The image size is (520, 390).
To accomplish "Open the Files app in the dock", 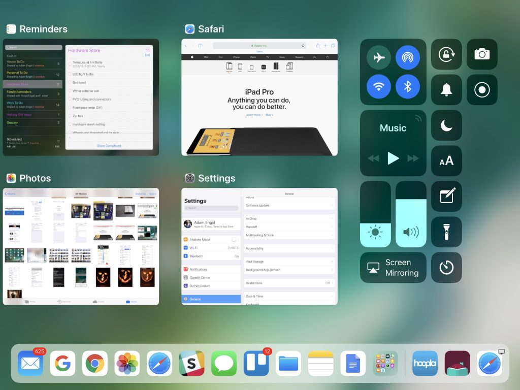I will [288, 363].
